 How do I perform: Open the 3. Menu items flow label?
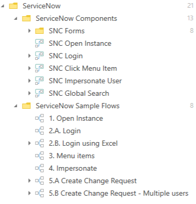tap(72, 156)
